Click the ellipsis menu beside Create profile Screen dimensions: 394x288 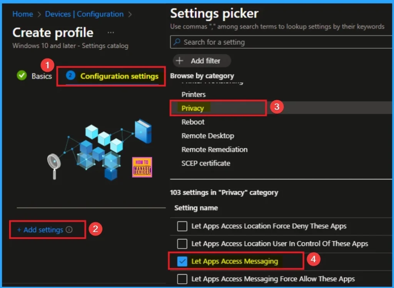coord(111,33)
